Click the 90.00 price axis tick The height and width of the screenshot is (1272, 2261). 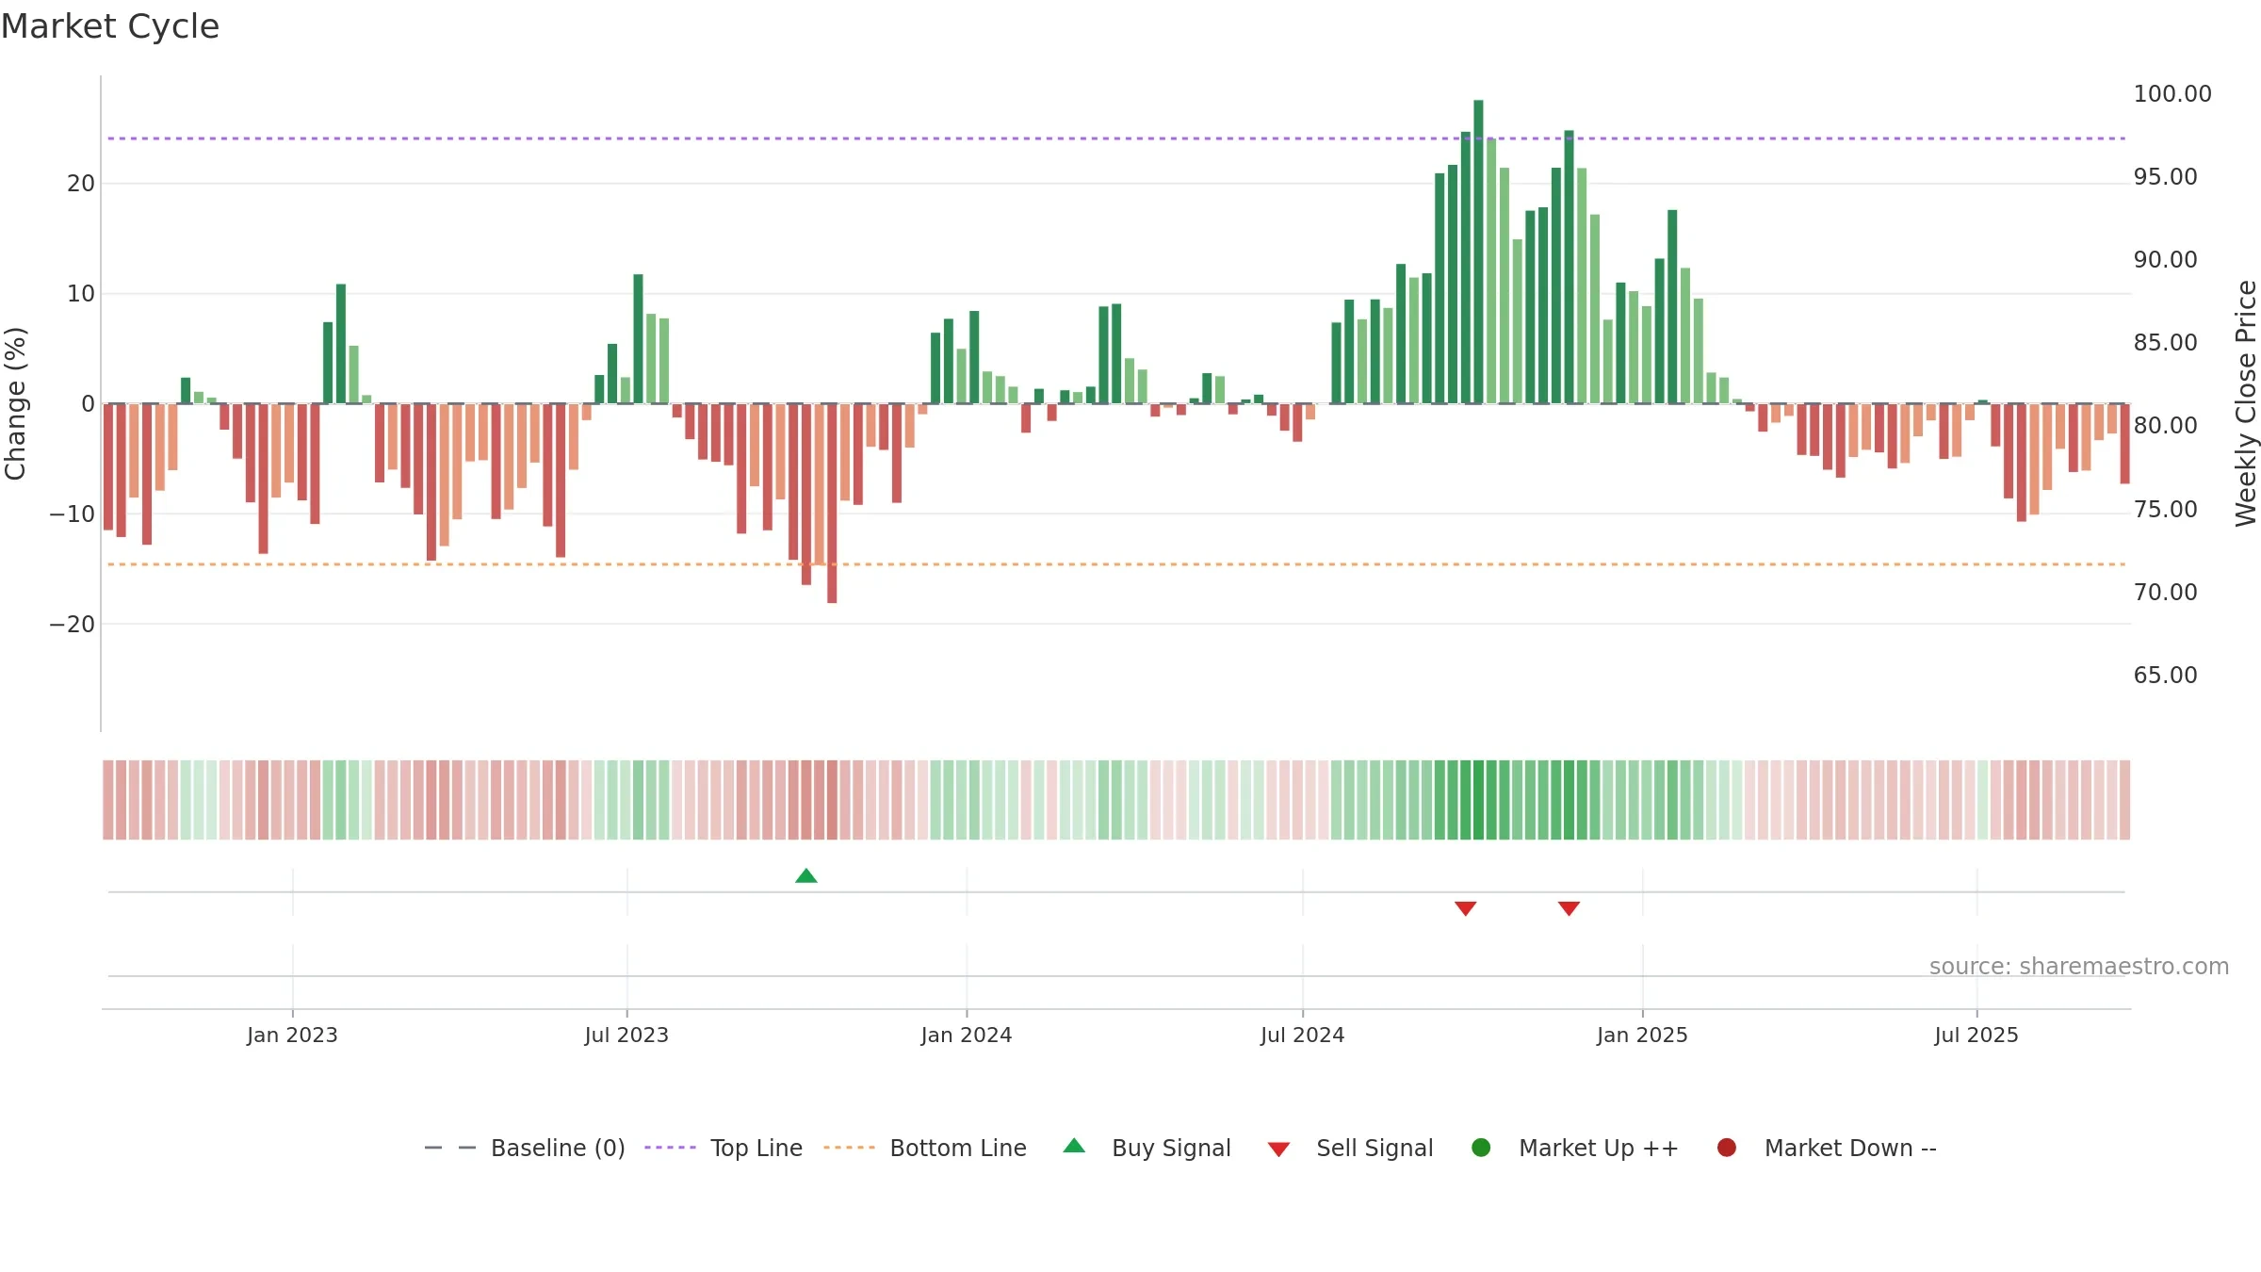(2165, 260)
